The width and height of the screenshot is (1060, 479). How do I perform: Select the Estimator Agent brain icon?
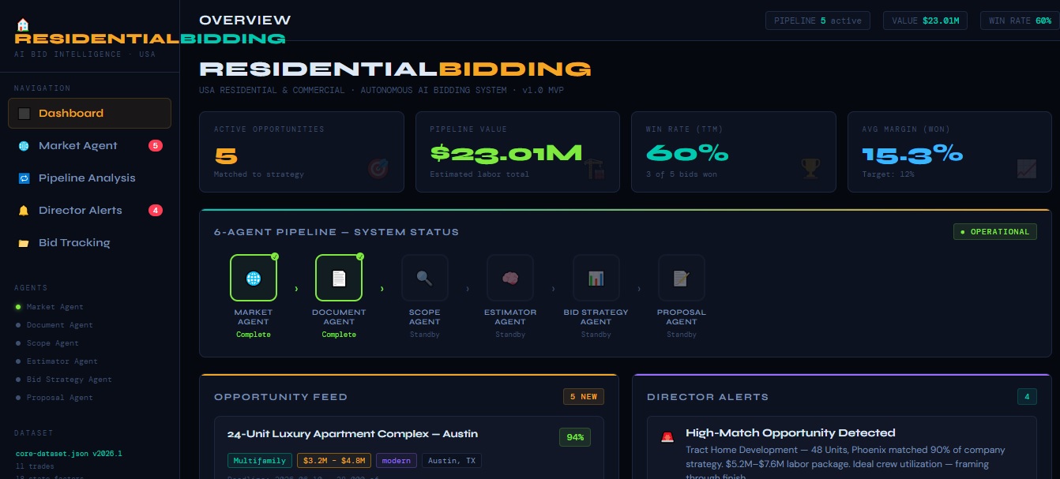tap(510, 278)
